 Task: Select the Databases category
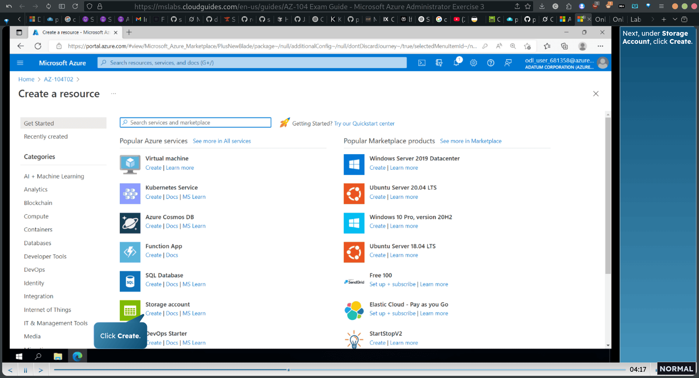coord(38,243)
